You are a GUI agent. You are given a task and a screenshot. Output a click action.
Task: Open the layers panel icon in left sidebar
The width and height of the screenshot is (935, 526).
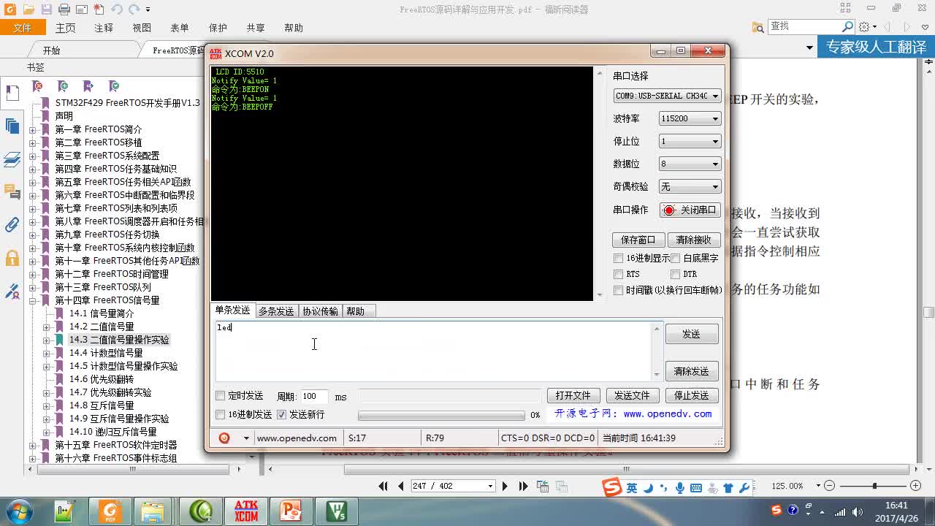coord(12,159)
